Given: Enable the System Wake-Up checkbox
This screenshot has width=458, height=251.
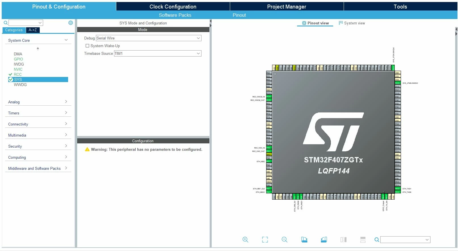Looking at the screenshot, I should click(87, 46).
